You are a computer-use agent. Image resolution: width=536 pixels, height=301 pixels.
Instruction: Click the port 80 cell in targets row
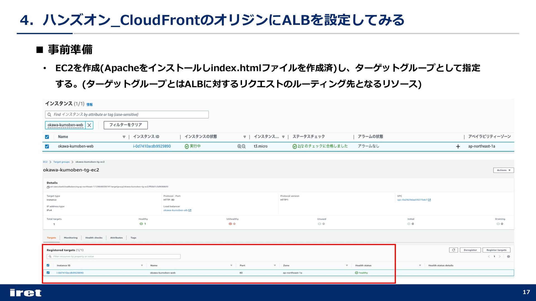pos(241,273)
